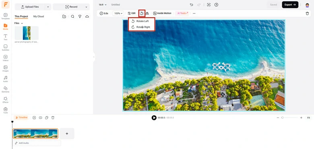
Task: Collapse the left media panel handle
Action: pos(94,57)
